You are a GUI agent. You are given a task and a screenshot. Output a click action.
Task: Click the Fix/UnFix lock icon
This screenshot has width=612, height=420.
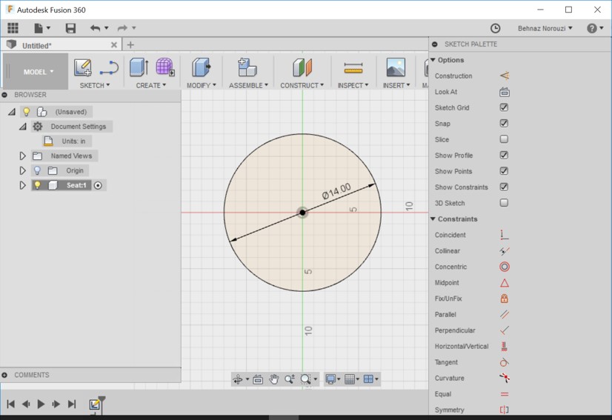[x=505, y=299]
